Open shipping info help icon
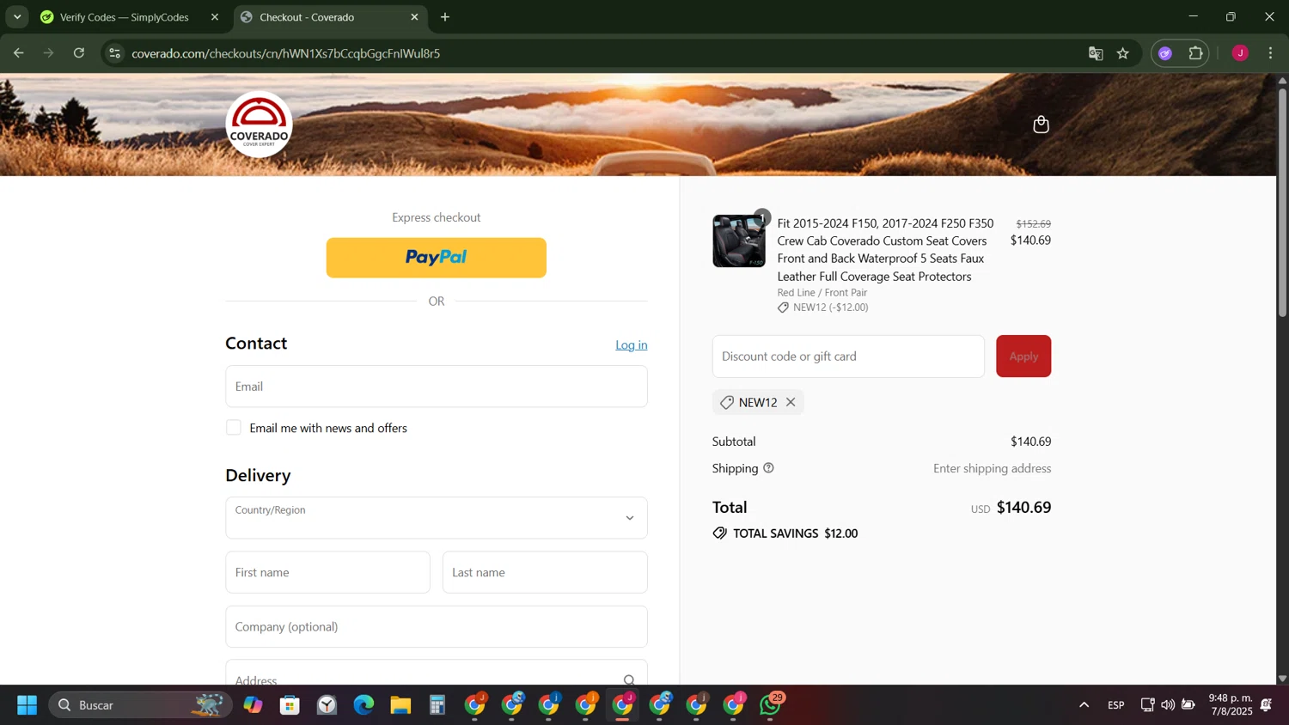The width and height of the screenshot is (1289, 725). (768, 468)
